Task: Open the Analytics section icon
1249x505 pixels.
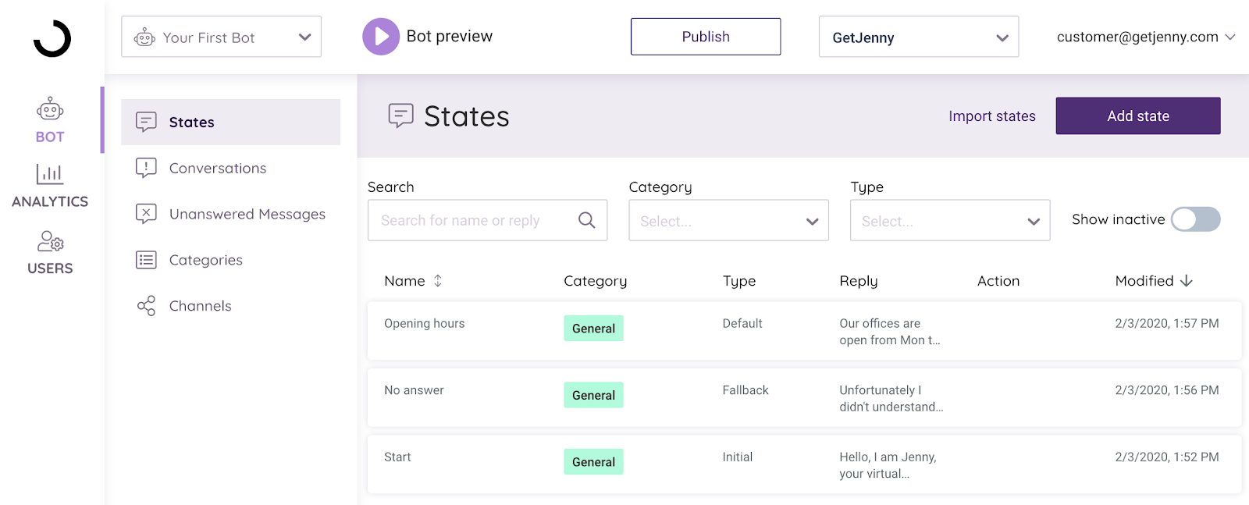Action: 50,174
